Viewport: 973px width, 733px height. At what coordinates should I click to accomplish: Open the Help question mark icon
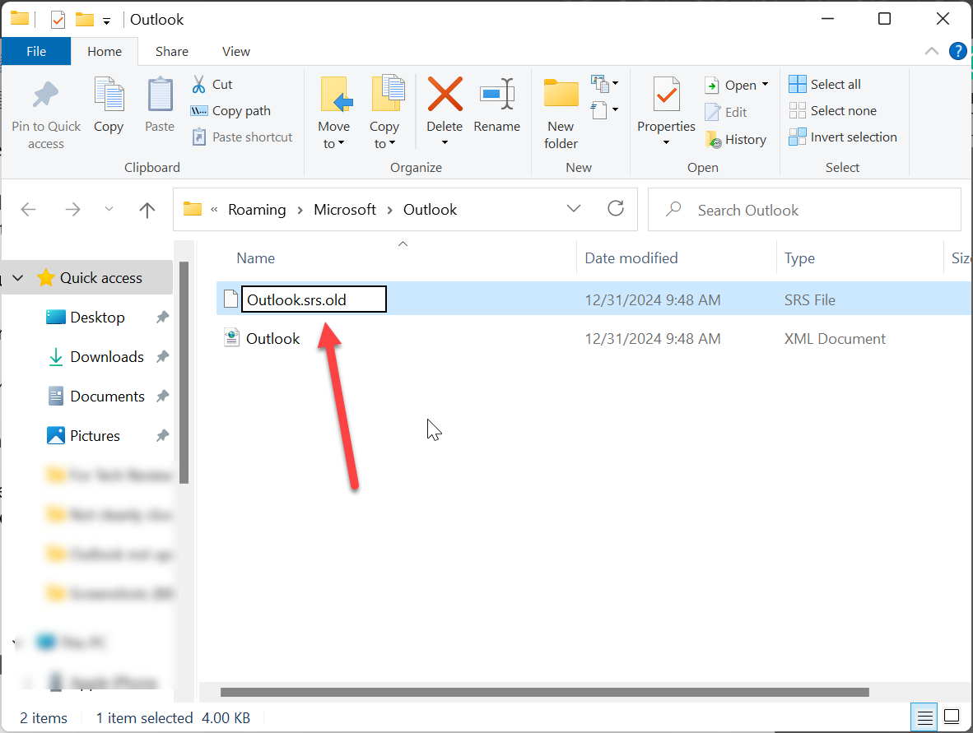coord(957,52)
